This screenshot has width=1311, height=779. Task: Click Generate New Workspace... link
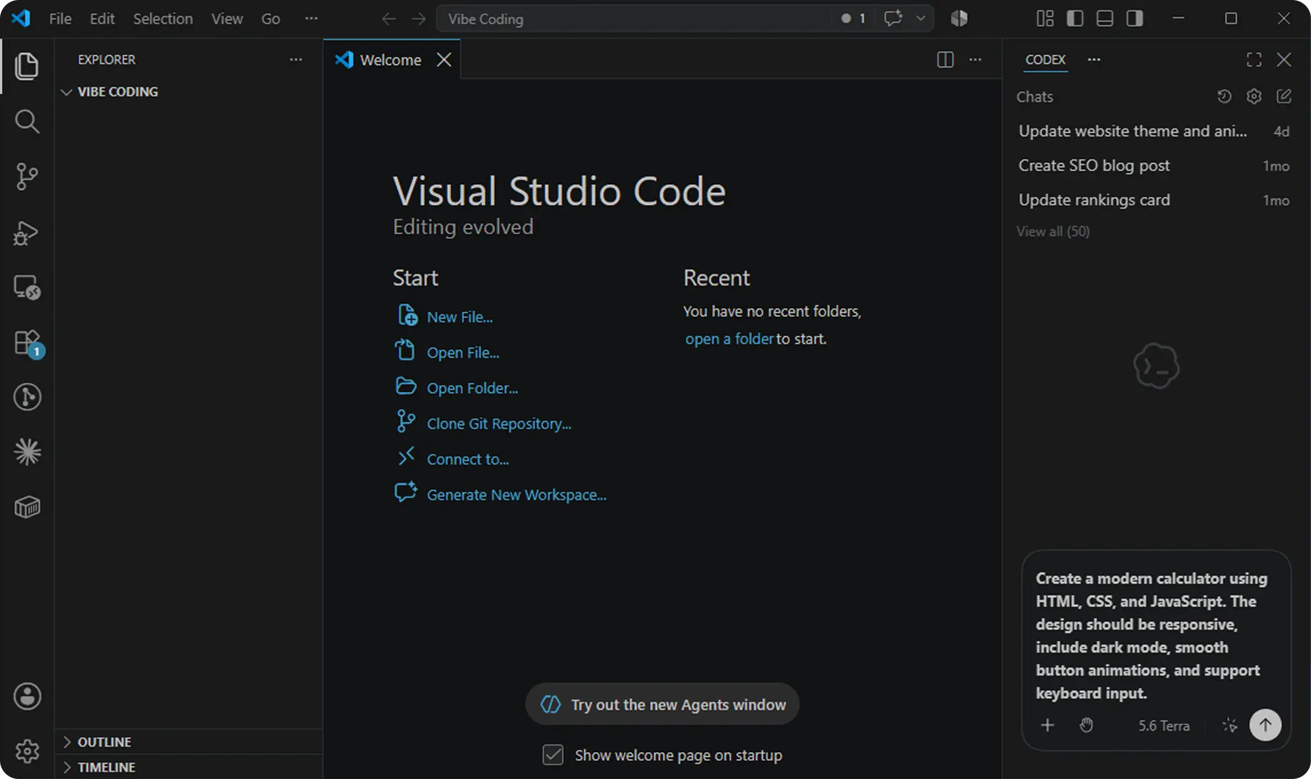[x=516, y=495]
